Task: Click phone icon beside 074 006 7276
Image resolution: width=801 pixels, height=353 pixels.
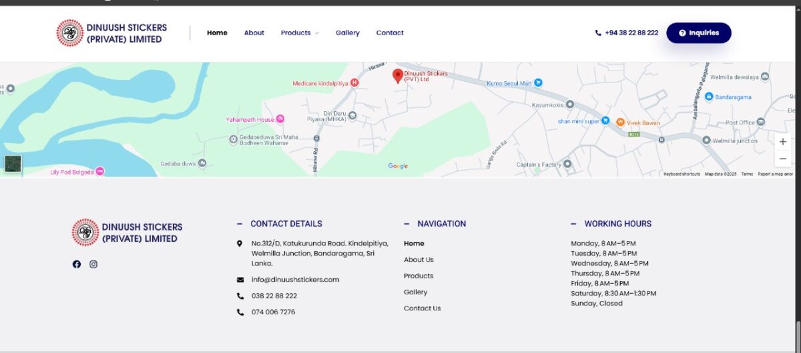Action: [240, 312]
